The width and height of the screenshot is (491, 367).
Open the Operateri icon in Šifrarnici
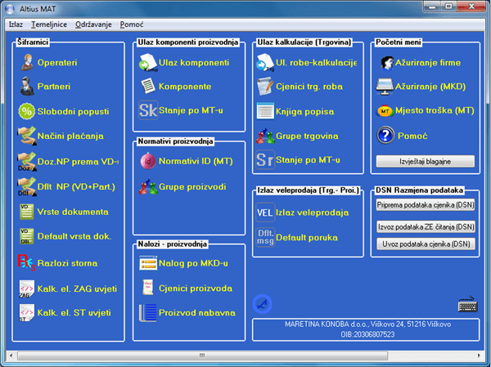[26, 62]
